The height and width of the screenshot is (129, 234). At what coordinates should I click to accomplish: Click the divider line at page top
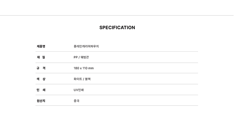pos(117,15)
